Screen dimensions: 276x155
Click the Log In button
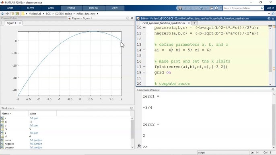(270, 8)
